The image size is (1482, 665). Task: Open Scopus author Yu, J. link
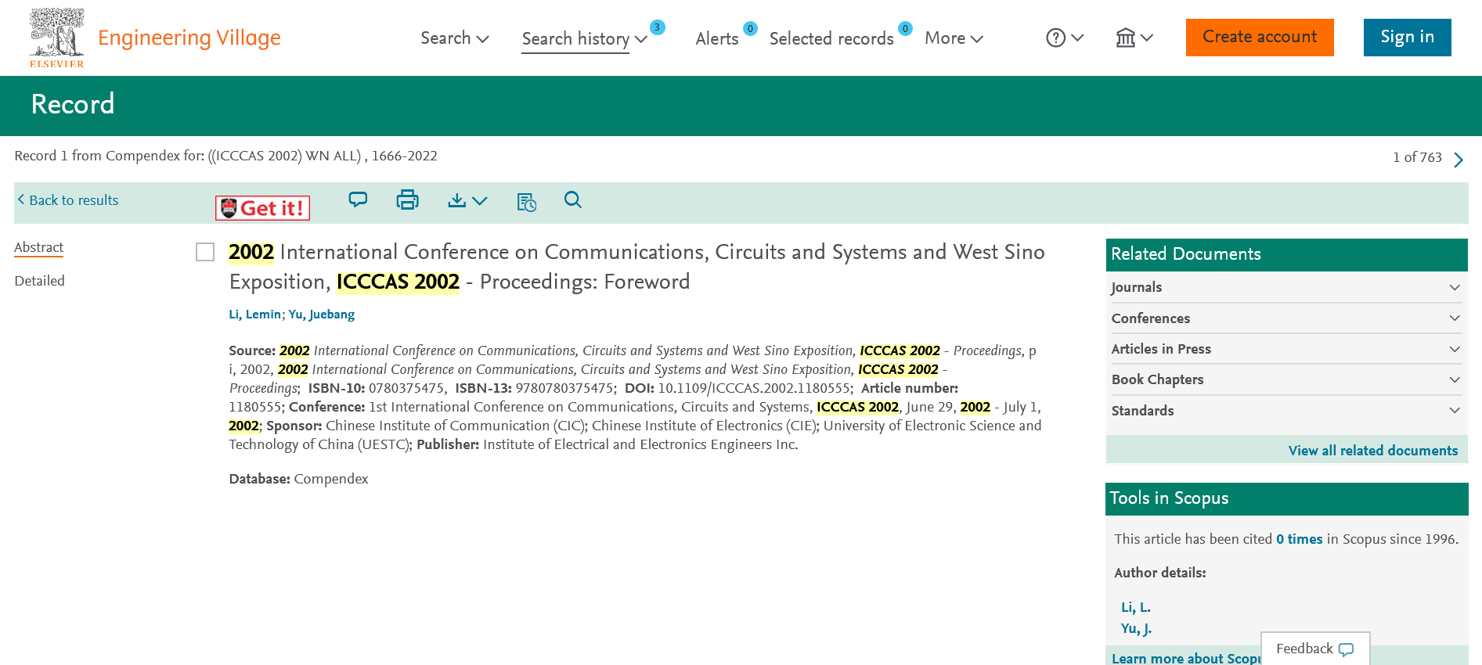1136,628
